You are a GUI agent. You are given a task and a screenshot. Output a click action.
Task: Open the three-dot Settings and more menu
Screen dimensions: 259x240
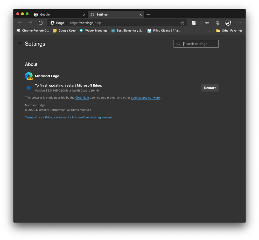pos(239,23)
